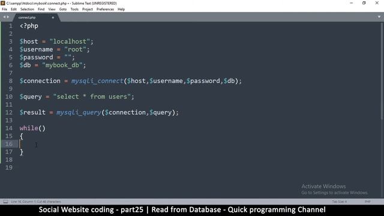Place cursor on <?php opening tag

(29, 26)
